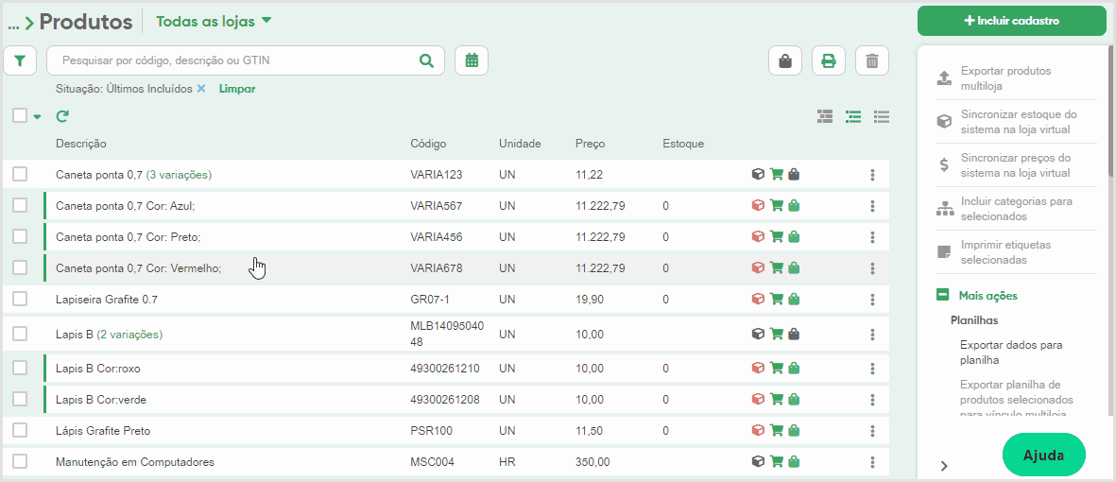
Task: Click the trash delete button
Action: pyautogui.click(x=872, y=61)
